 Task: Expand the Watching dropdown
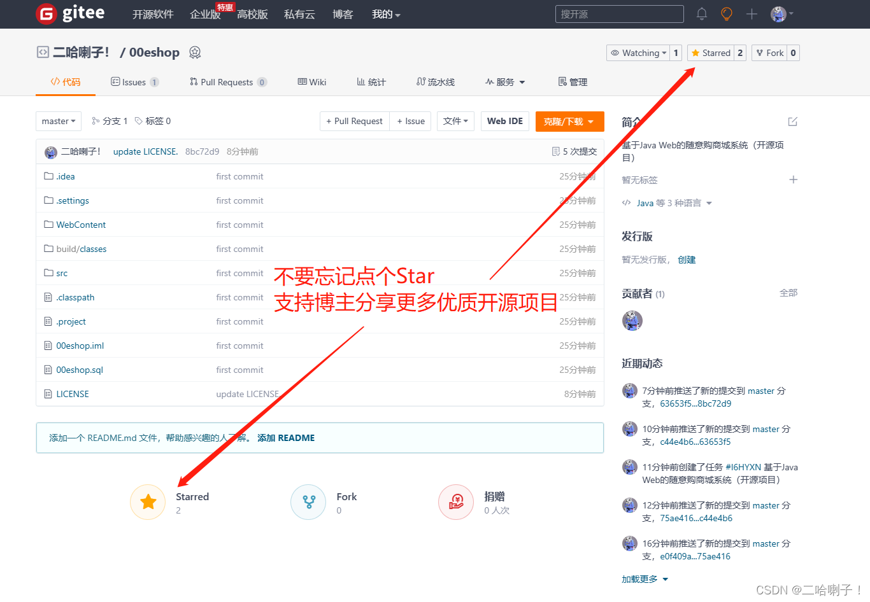click(x=638, y=53)
